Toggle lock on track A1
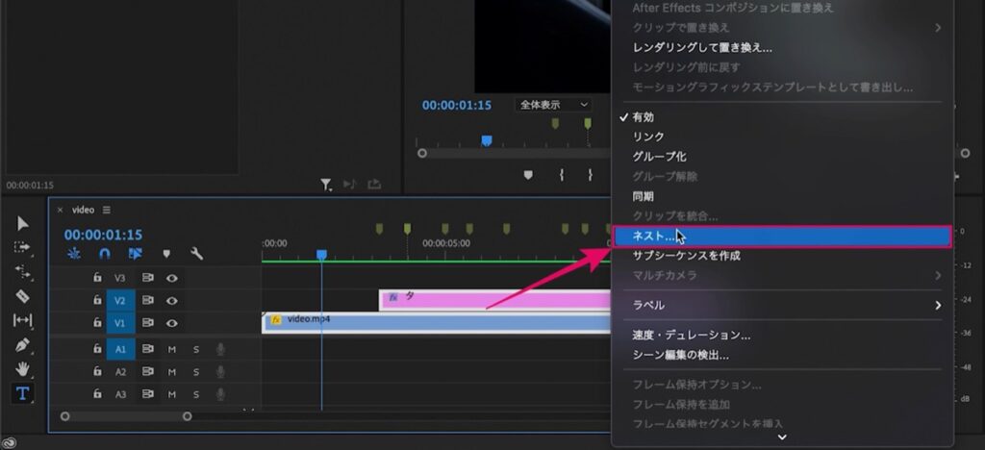 point(97,349)
